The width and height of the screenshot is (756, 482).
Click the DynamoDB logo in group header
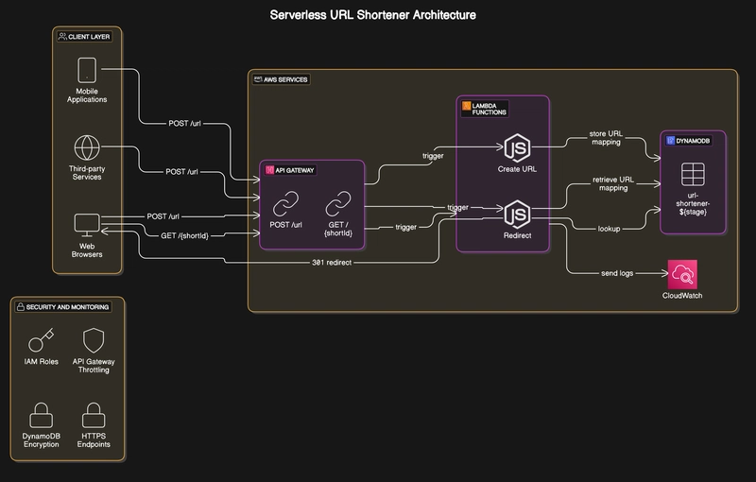tap(670, 141)
